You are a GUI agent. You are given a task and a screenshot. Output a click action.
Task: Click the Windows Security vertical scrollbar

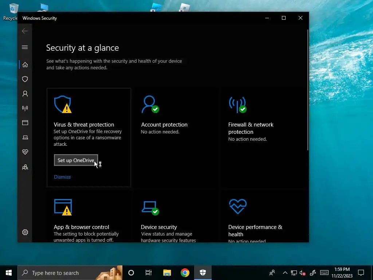pos(307,90)
